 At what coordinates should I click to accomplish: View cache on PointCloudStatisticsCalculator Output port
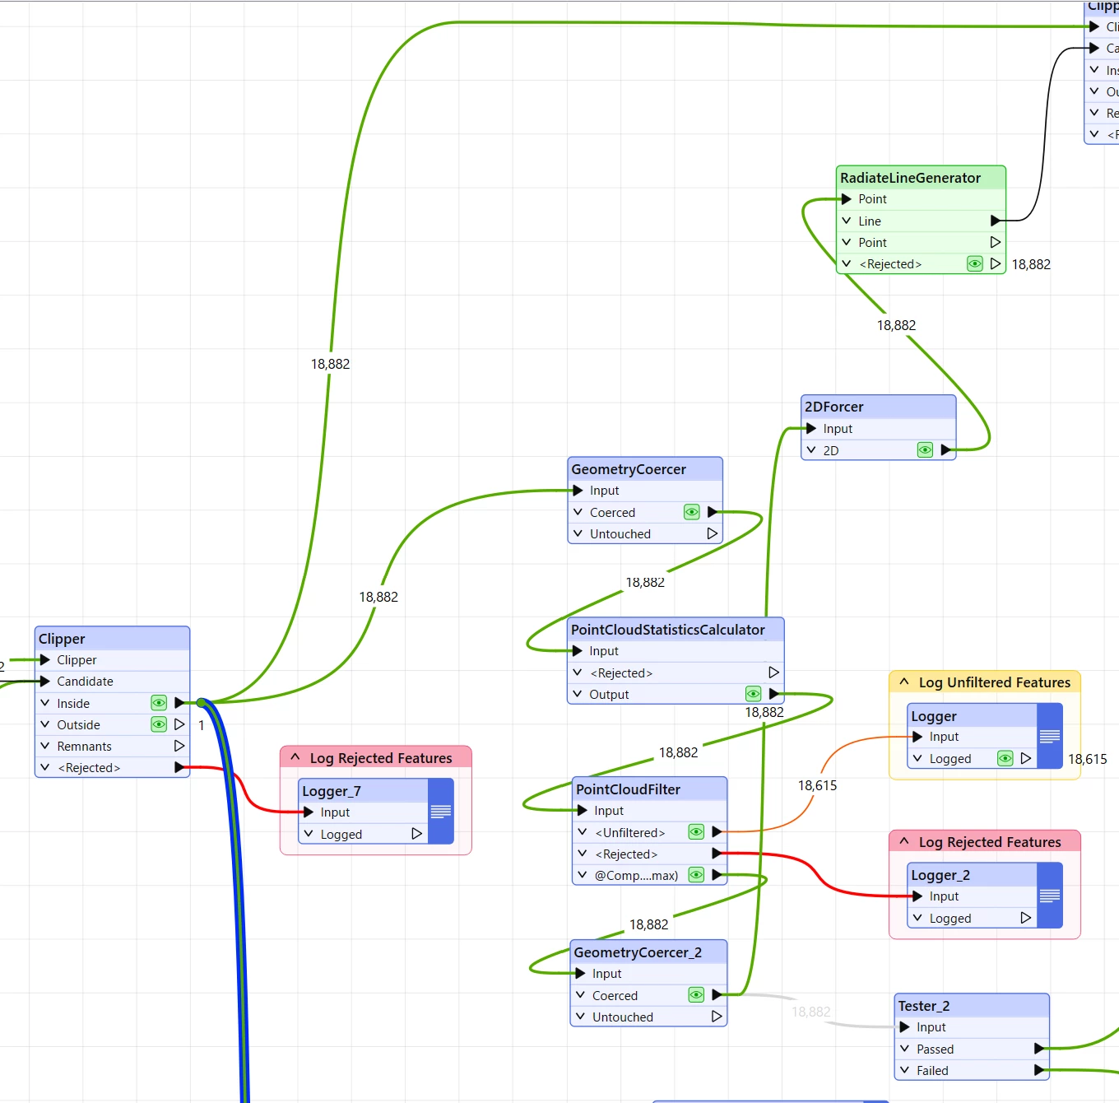tap(753, 694)
